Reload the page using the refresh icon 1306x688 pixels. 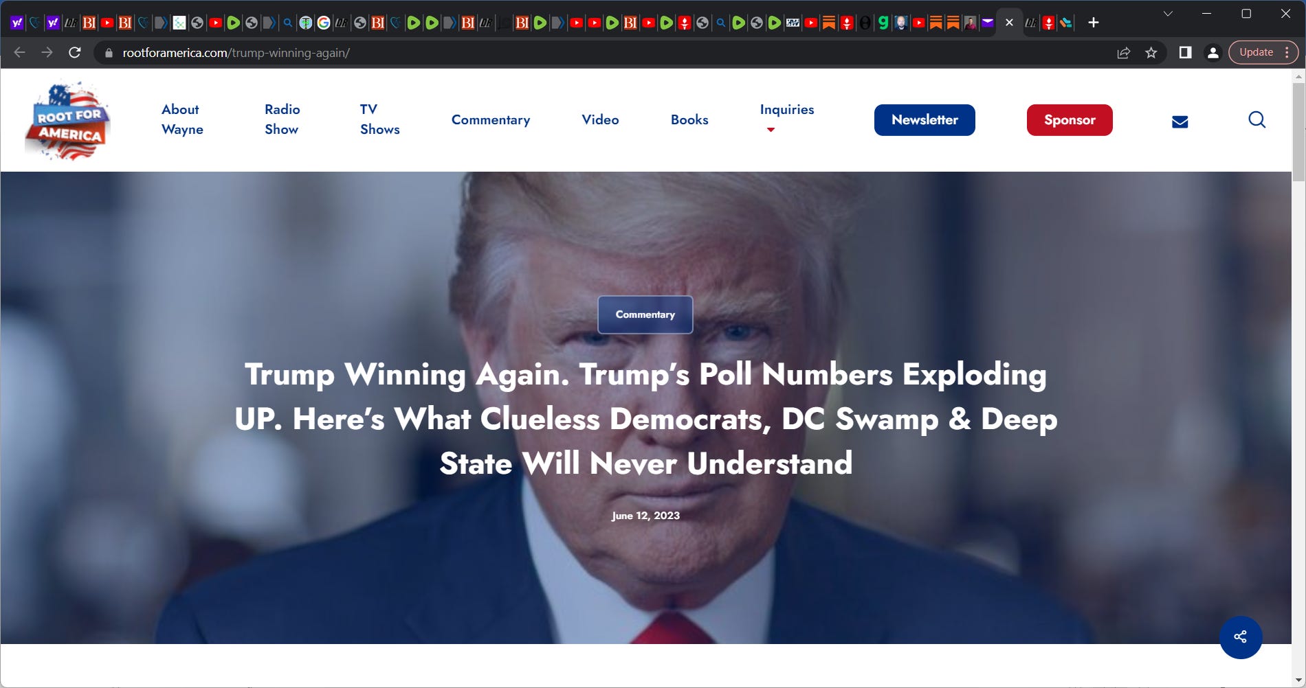[x=75, y=53]
